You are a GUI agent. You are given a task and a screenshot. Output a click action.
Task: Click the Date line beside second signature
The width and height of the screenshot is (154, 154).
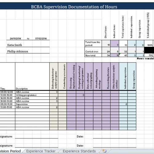pyautogui.click(x=115, y=146)
